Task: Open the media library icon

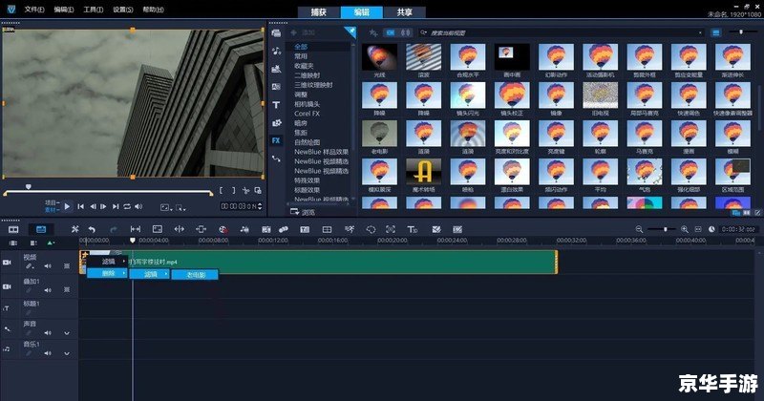Action: pyautogui.click(x=276, y=33)
